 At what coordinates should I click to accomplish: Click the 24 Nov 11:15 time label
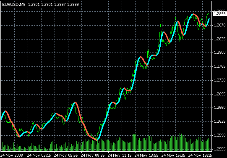point(120,155)
